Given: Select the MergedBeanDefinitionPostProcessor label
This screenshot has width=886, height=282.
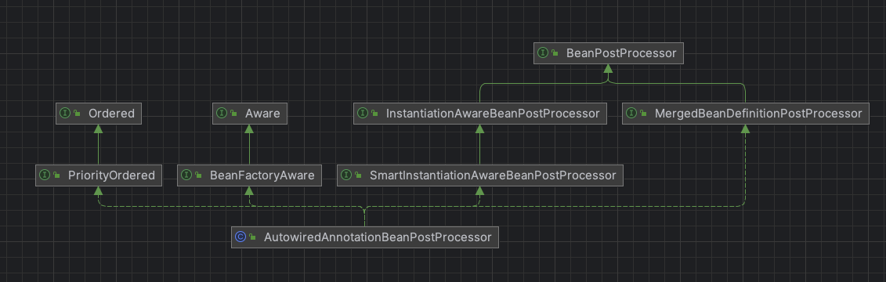Looking at the screenshot, I should coord(758,113).
